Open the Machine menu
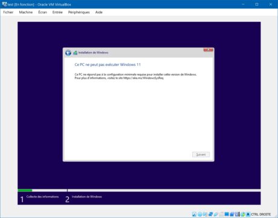The width and height of the screenshot is (278, 218). coord(26,12)
